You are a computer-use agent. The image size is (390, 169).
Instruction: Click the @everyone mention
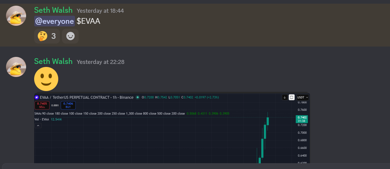pos(55,21)
